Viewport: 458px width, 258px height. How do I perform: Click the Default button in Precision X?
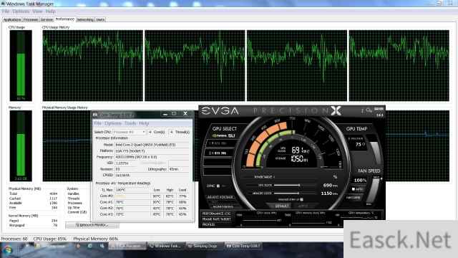tap(281, 206)
